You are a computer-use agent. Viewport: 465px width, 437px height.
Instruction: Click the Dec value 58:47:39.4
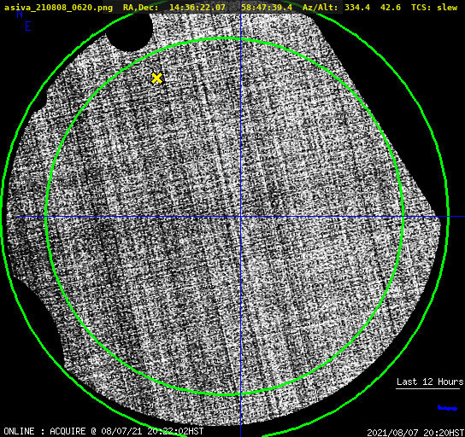click(267, 8)
